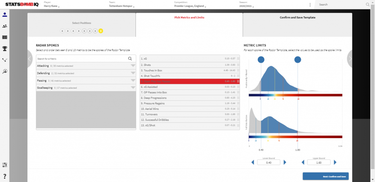Screen dimensions: 375x182
Task: Open the trophy competitions icon in sidebar
Action: click(4, 49)
